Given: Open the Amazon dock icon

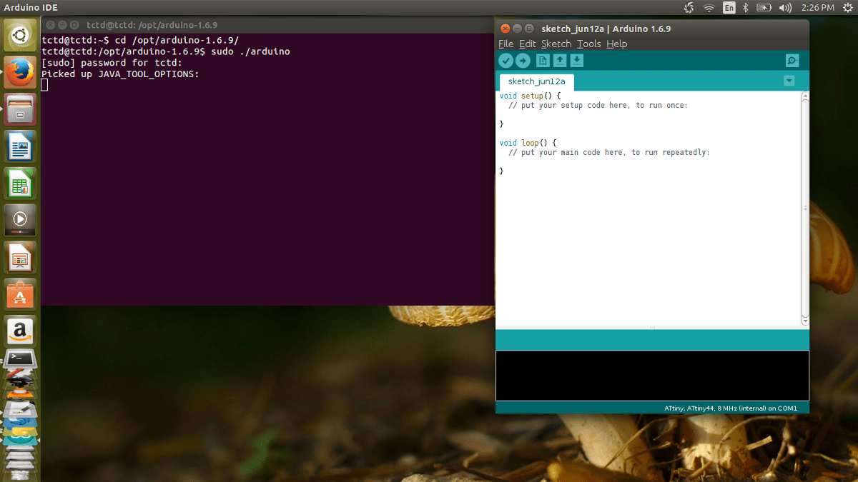Looking at the screenshot, I should click(x=20, y=332).
